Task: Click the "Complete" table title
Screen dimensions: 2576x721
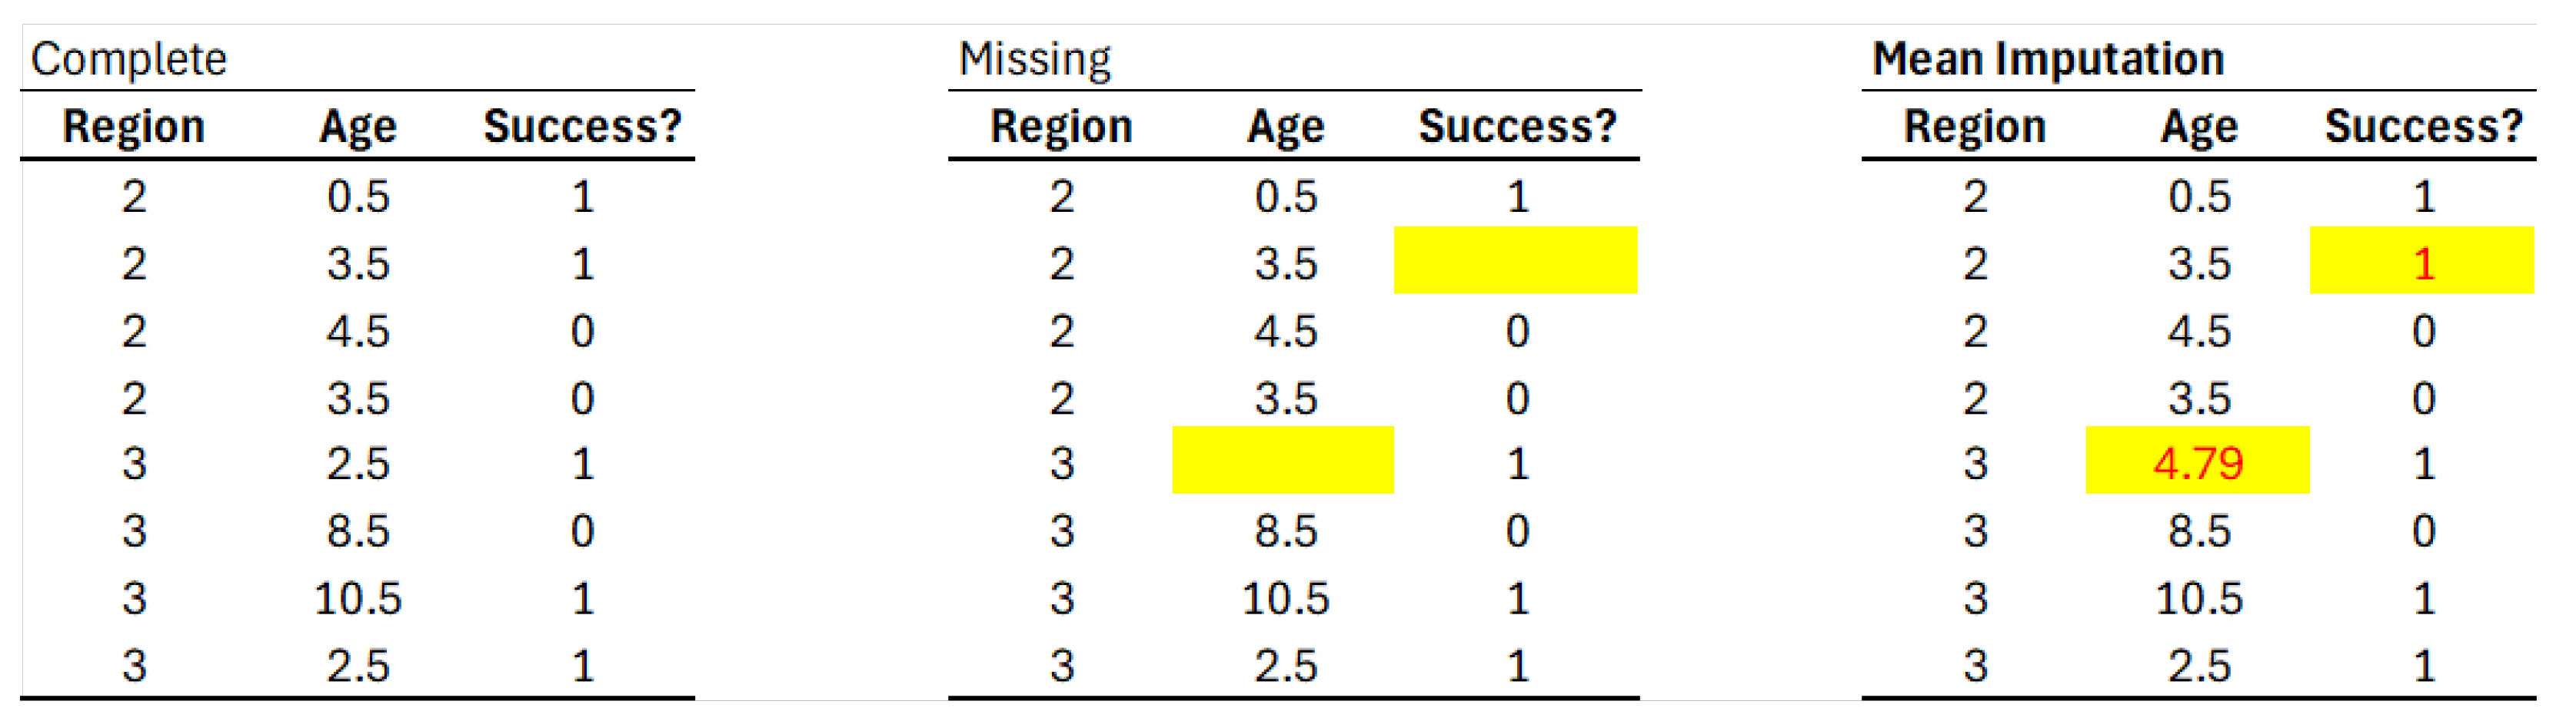Action: [x=129, y=59]
